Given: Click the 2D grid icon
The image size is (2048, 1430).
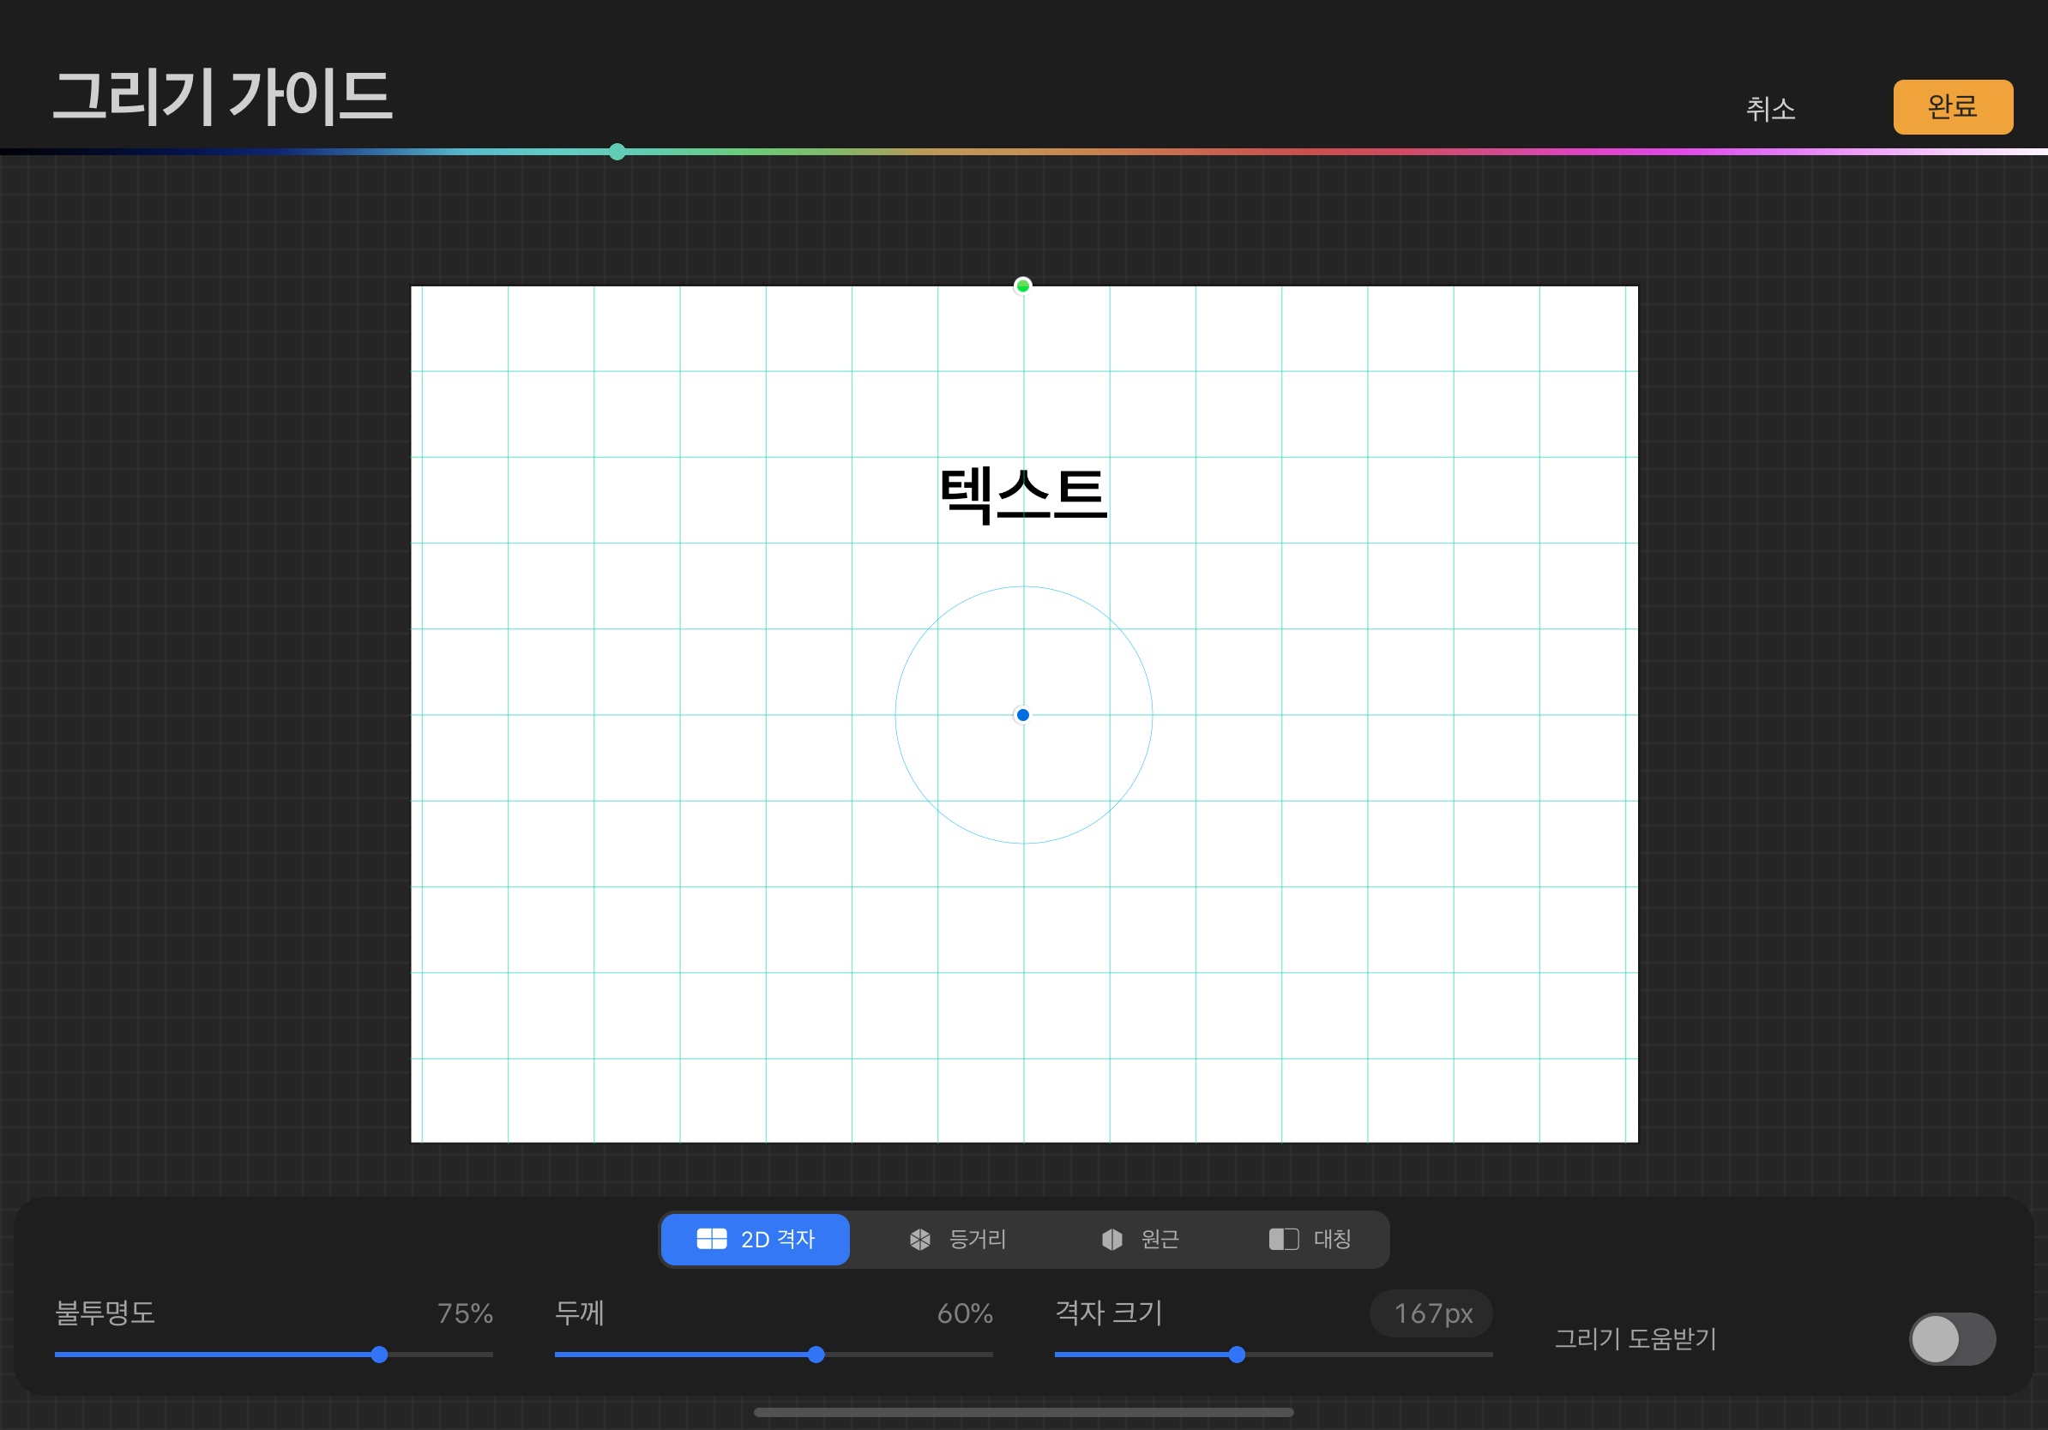Looking at the screenshot, I should (x=711, y=1239).
